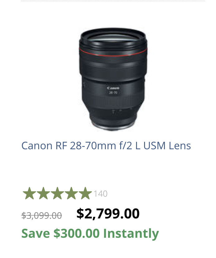216x258 pixels.
Task: Click the Save $300.00 Instantly offer
Action: point(90,233)
